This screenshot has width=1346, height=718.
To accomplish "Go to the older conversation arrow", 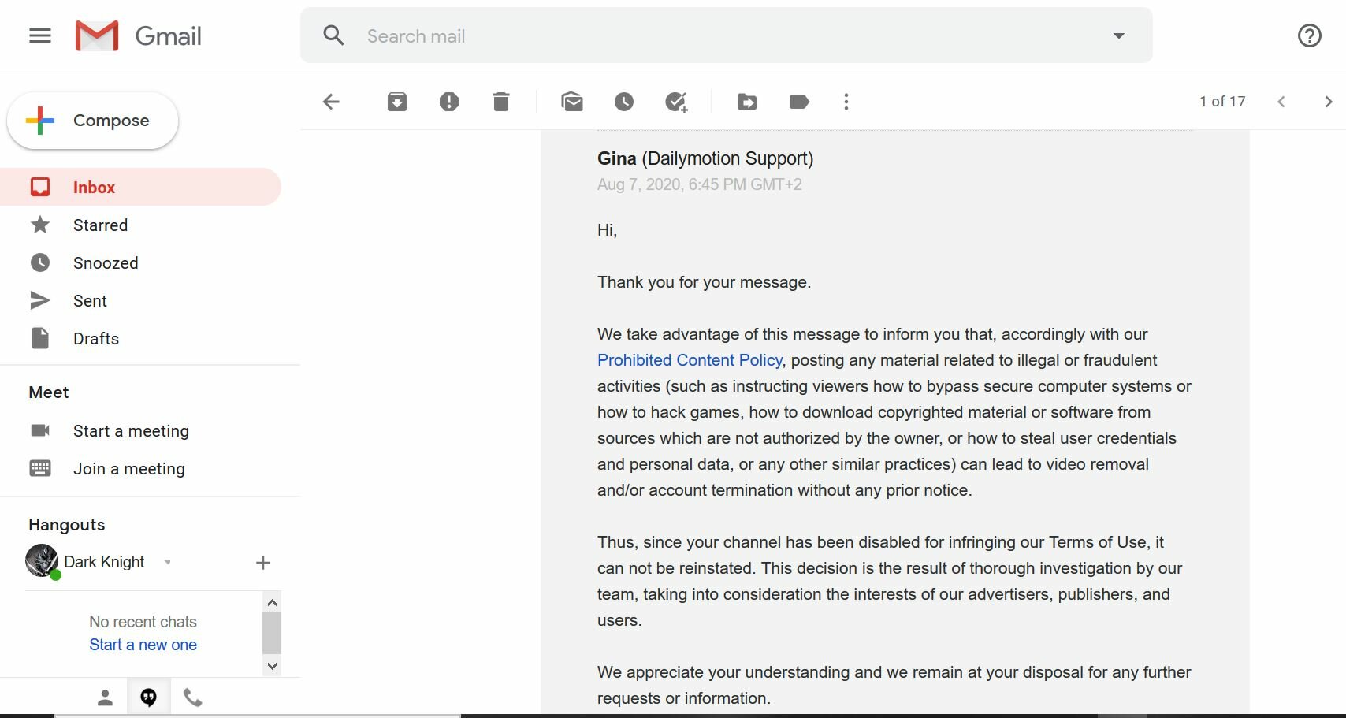I will pos(1329,102).
